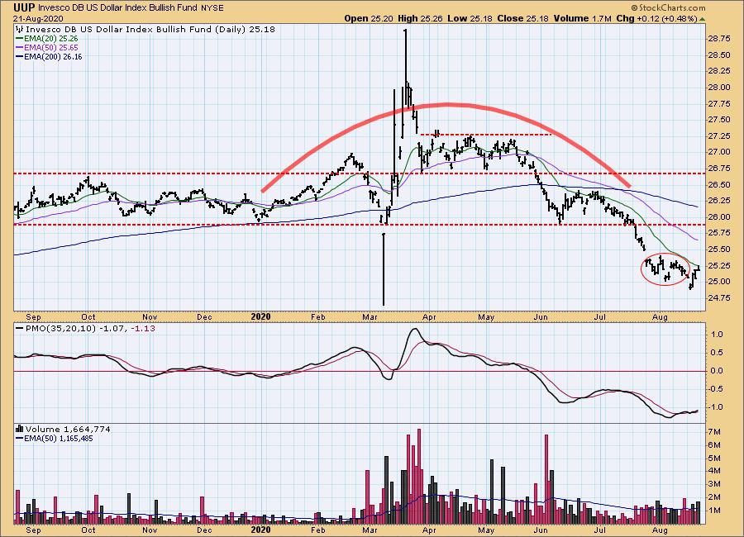The width and height of the screenshot is (744, 537).
Task: Click the OHLC bar icon beside the Daily legend
Action: pos(20,29)
